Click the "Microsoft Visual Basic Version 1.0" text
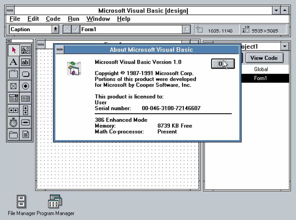296x220 pixels. point(138,62)
